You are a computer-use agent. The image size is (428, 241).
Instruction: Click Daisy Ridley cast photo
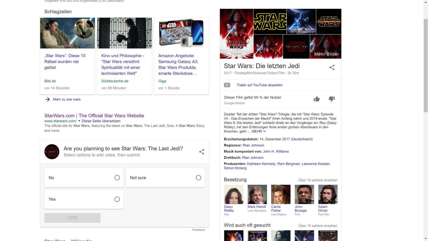[x=234, y=194]
